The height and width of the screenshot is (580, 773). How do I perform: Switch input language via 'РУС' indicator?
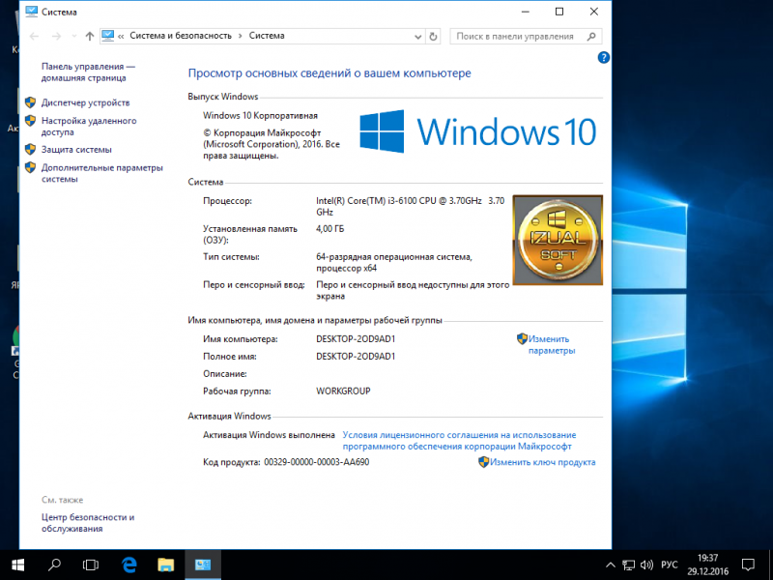coord(669,565)
